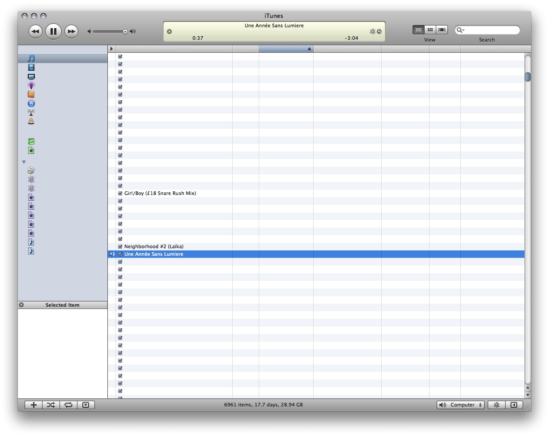The height and width of the screenshot is (436, 549).
Task: Start Genius with the bottom atom button
Action: (x=496, y=405)
